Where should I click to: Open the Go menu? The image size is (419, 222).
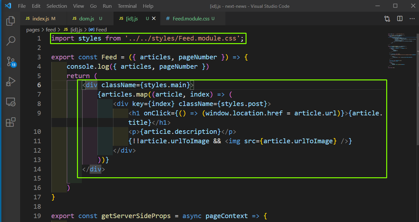point(93,6)
